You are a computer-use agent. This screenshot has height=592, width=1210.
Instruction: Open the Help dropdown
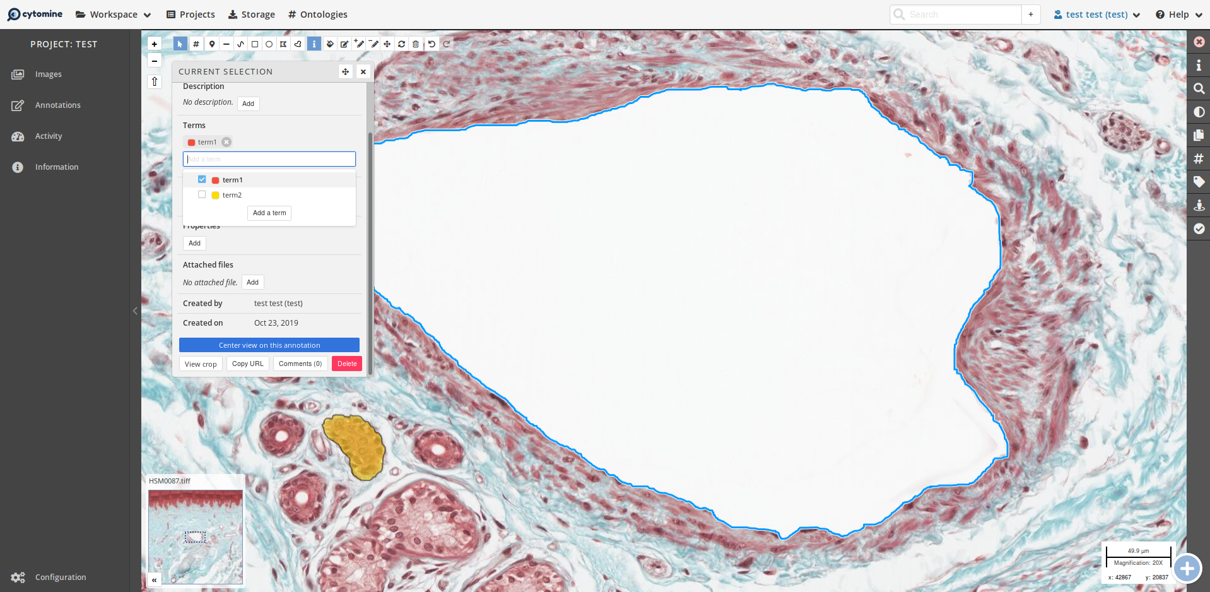[x=1178, y=15]
